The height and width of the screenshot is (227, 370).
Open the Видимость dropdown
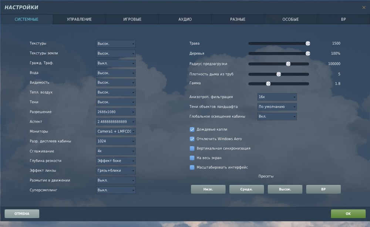116,83
